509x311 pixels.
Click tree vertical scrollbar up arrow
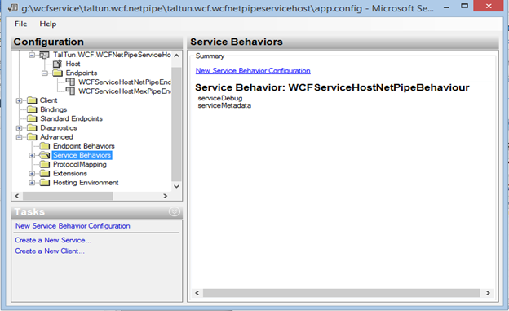click(176, 56)
